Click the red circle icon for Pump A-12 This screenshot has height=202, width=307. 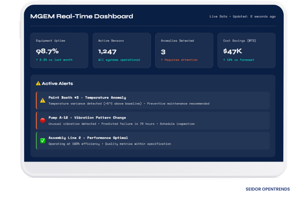pyautogui.click(x=43, y=120)
